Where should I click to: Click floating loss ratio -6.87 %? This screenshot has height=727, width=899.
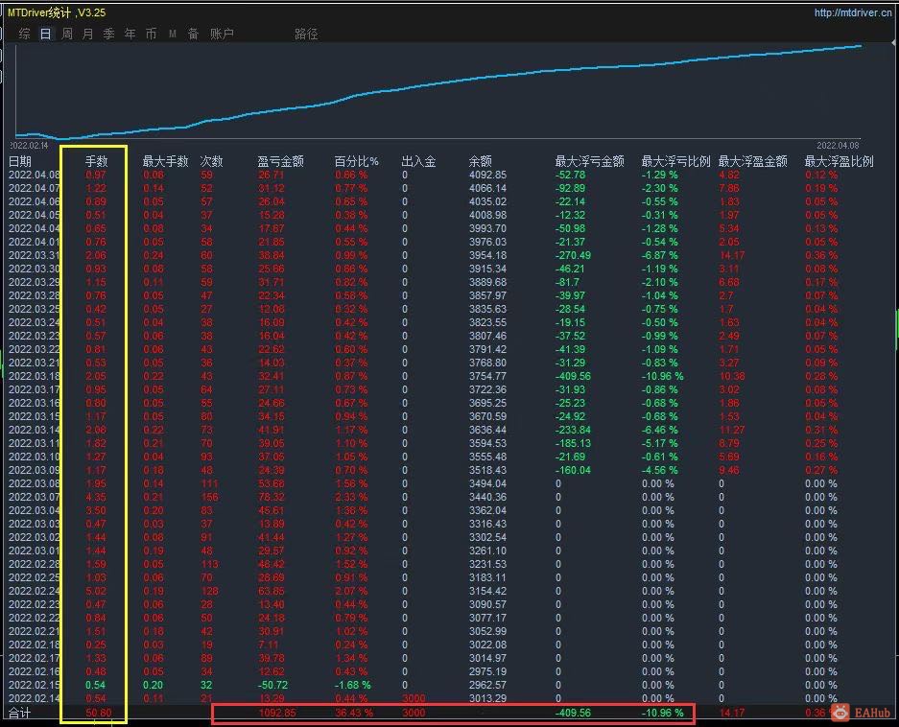(659, 255)
